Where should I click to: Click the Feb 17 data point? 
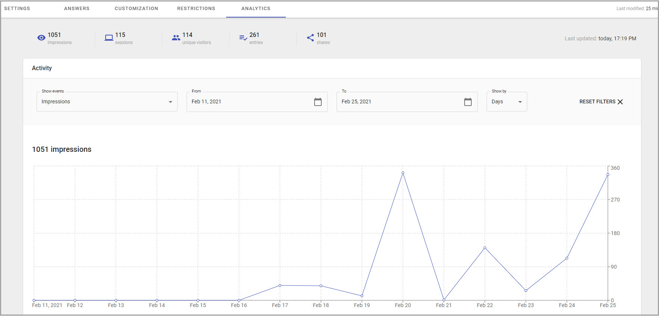280,285
